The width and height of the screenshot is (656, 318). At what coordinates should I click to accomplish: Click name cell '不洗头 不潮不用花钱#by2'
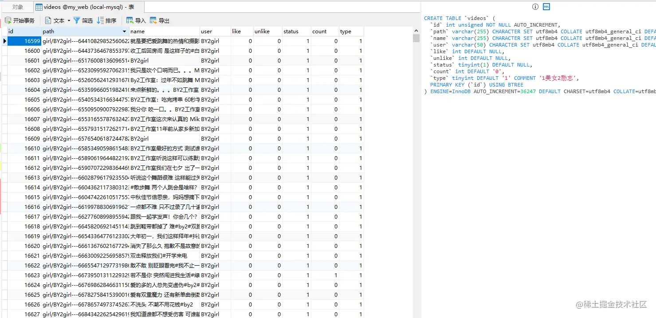pos(165,305)
